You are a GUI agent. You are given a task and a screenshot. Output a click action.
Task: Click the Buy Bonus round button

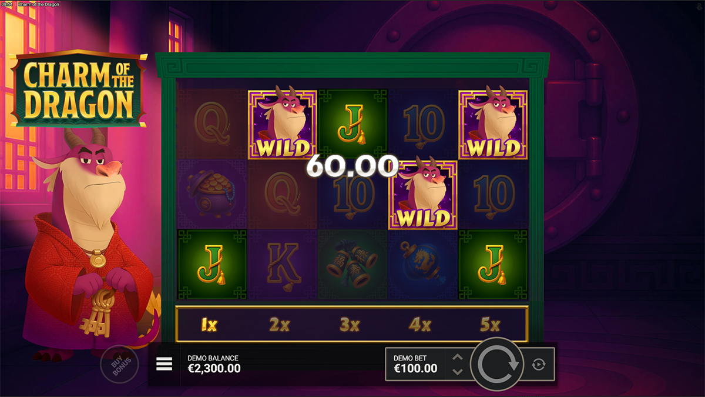click(x=119, y=365)
